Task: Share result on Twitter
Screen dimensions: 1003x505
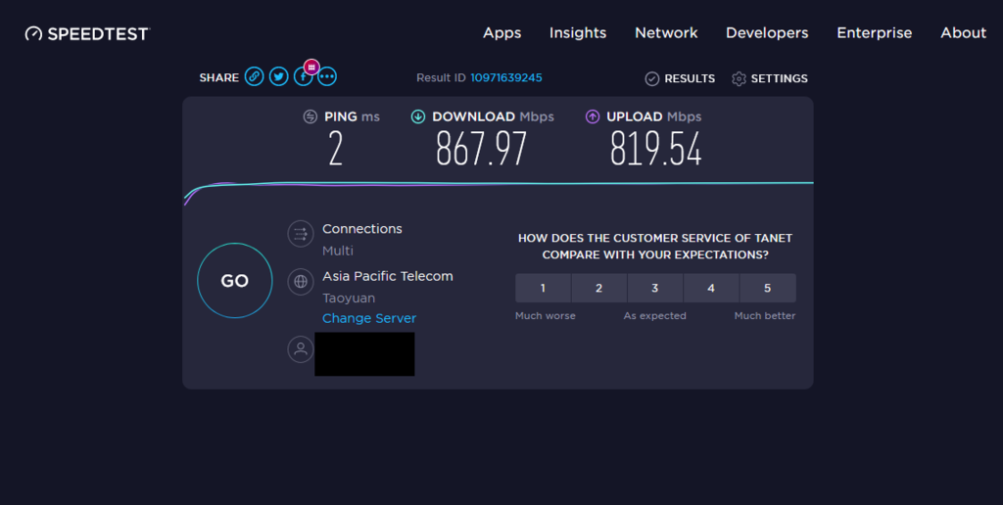Action: [x=278, y=76]
